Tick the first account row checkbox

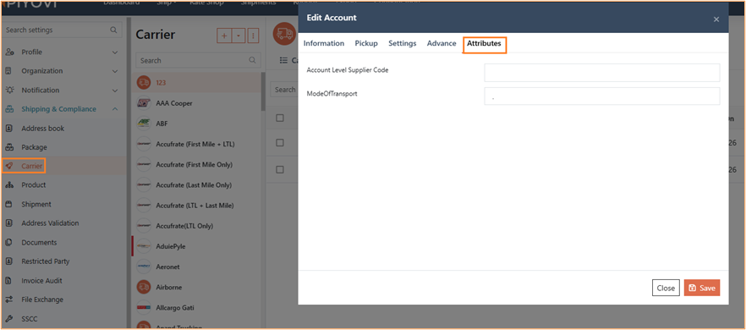click(280, 142)
